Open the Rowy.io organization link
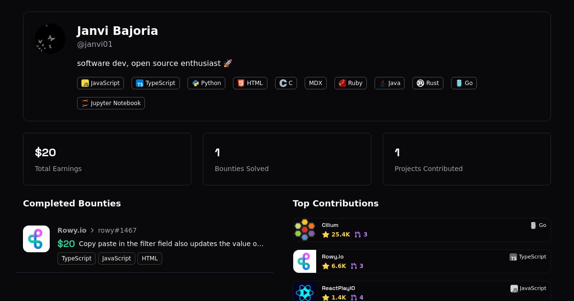Image resolution: width=574 pixels, height=301 pixels. point(72,230)
